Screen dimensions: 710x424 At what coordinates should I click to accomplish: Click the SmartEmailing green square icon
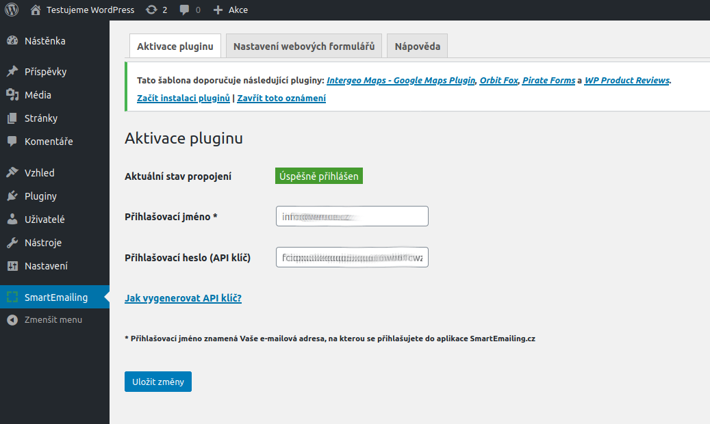(x=12, y=297)
